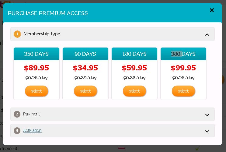The height and width of the screenshot is (152, 226).
Task: Click the orange step 1 number badge
Action: click(17, 34)
